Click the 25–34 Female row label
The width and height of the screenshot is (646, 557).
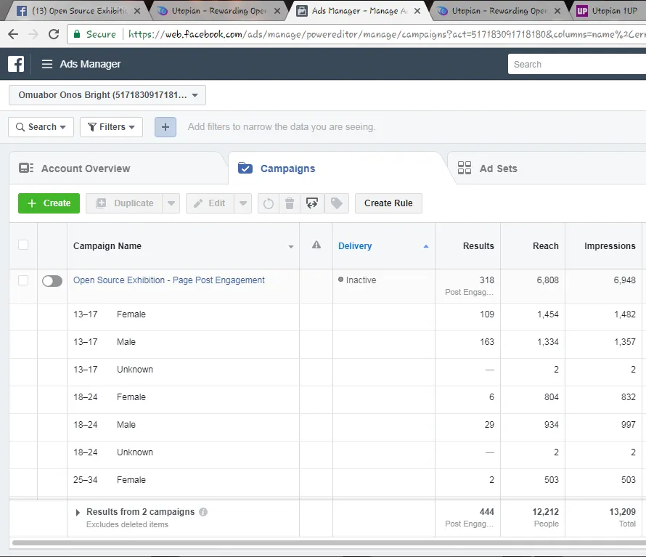pos(110,480)
